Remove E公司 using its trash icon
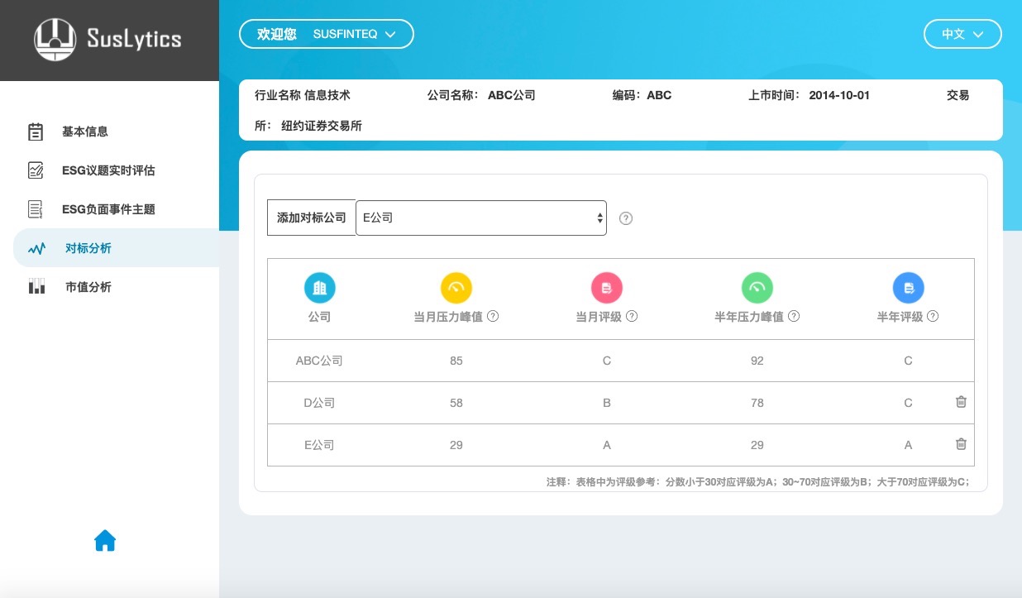This screenshot has height=598, width=1022. [961, 444]
